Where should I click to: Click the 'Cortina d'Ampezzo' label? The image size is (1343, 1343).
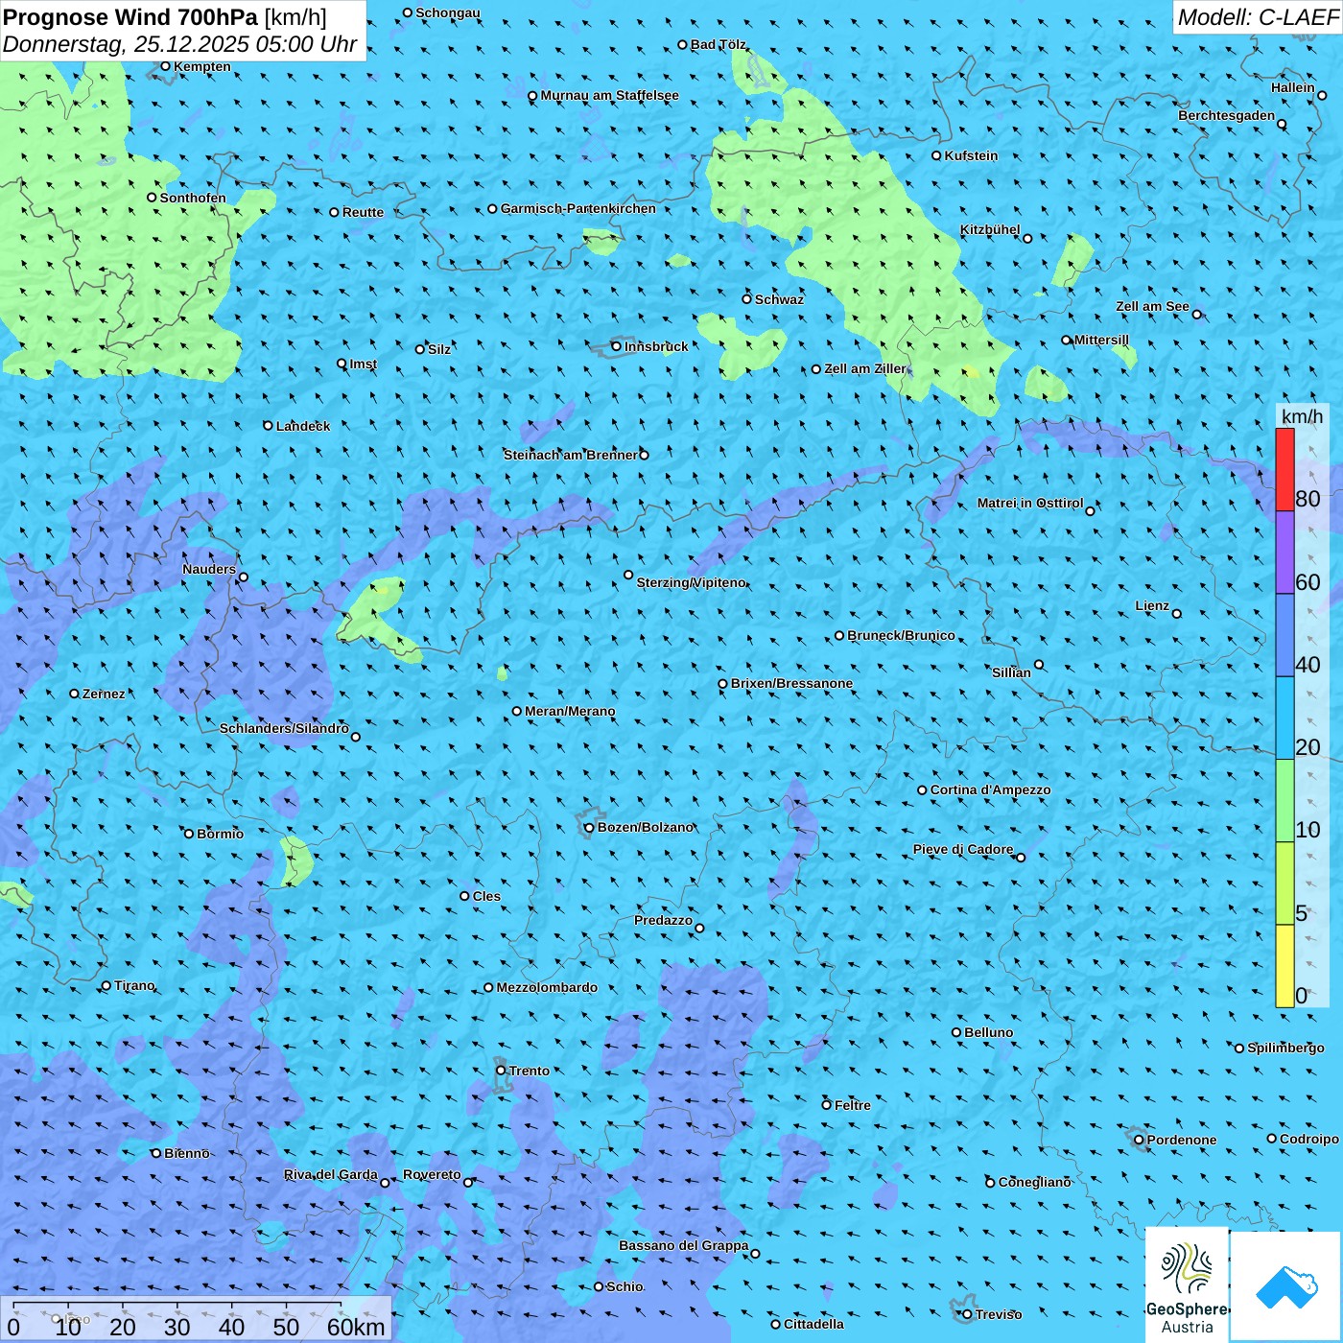point(990,789)
